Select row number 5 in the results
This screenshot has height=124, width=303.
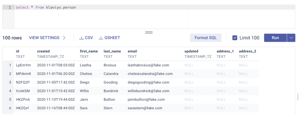click(10, 99)
